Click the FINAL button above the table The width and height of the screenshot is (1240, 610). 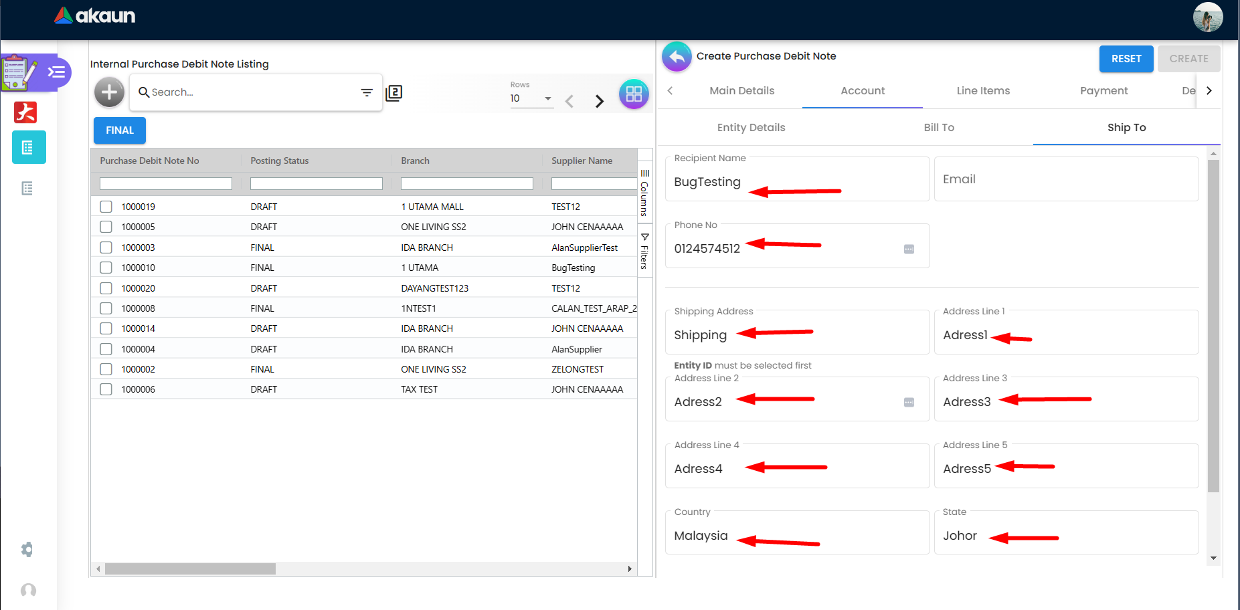point(120,130)
